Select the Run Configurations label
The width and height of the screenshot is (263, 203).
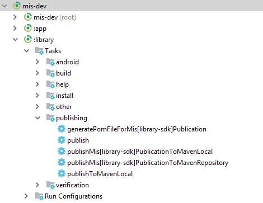[x=73, y=196]
